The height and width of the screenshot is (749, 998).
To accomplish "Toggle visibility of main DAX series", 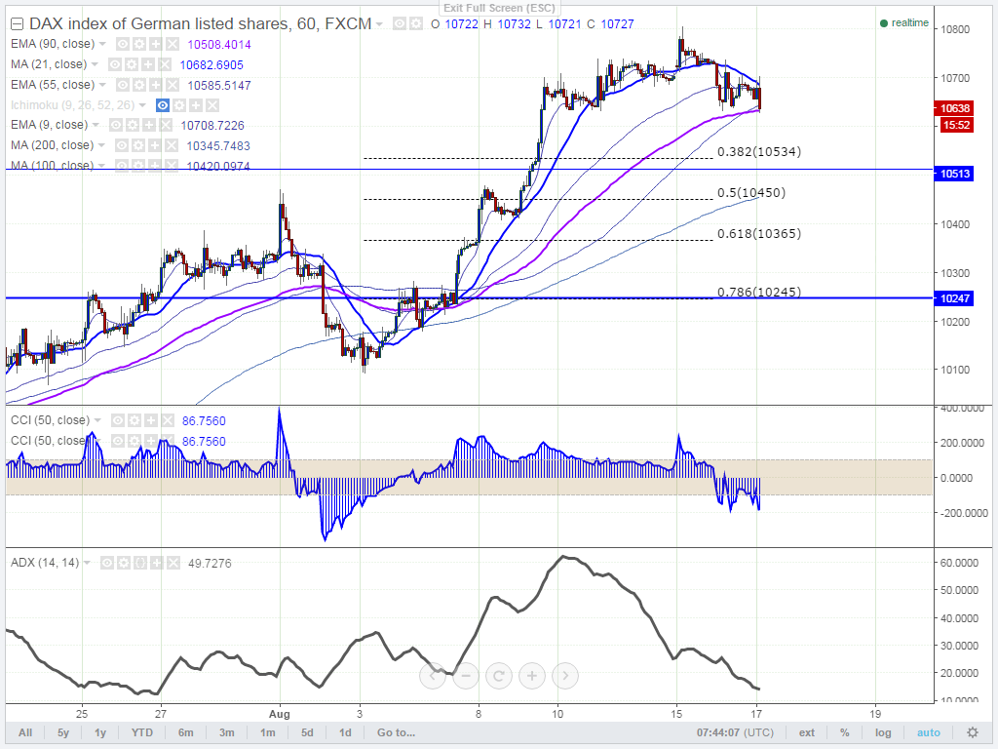I will coord(399,23).
